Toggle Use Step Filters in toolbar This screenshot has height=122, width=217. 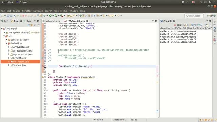point(41,16)
